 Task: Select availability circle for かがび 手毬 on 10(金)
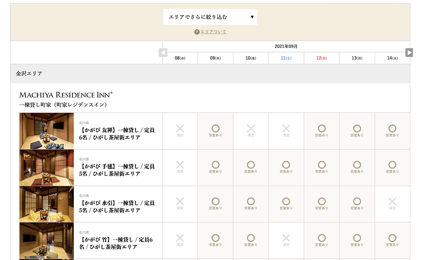[251, 165]
